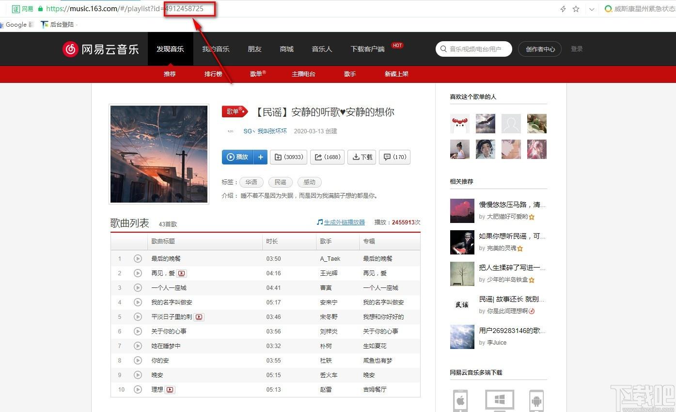Bookmark page with the star icon
The width and height of the screenshot is (676, 412).
tap(576, 9)
